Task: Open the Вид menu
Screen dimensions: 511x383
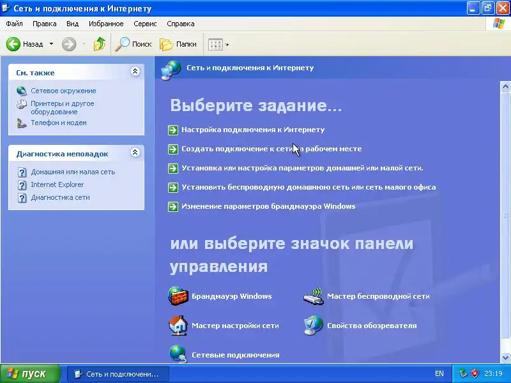Action: point(72,24)
